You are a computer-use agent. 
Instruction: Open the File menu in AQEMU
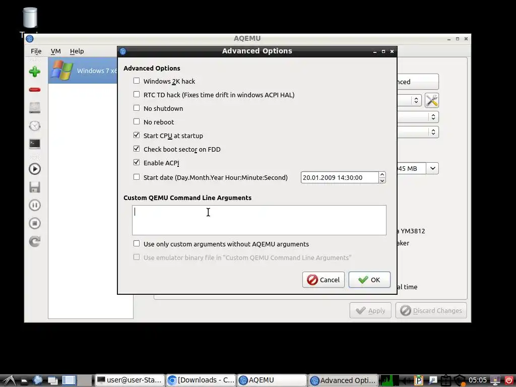[36, 51]
